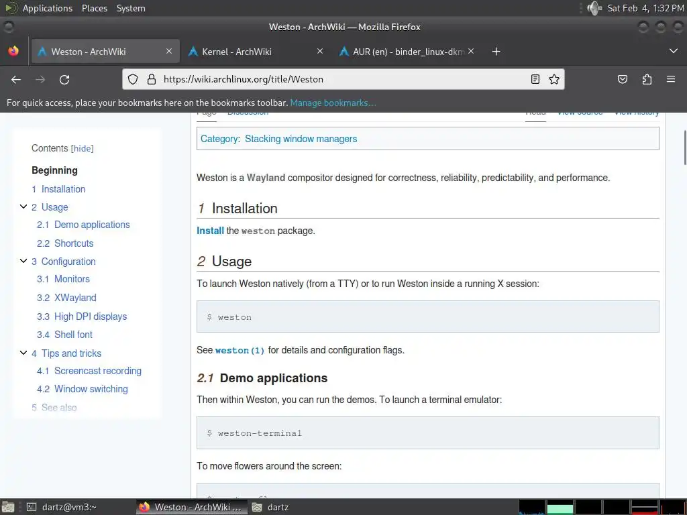Click the clock date and time

[x=645, y=8]
